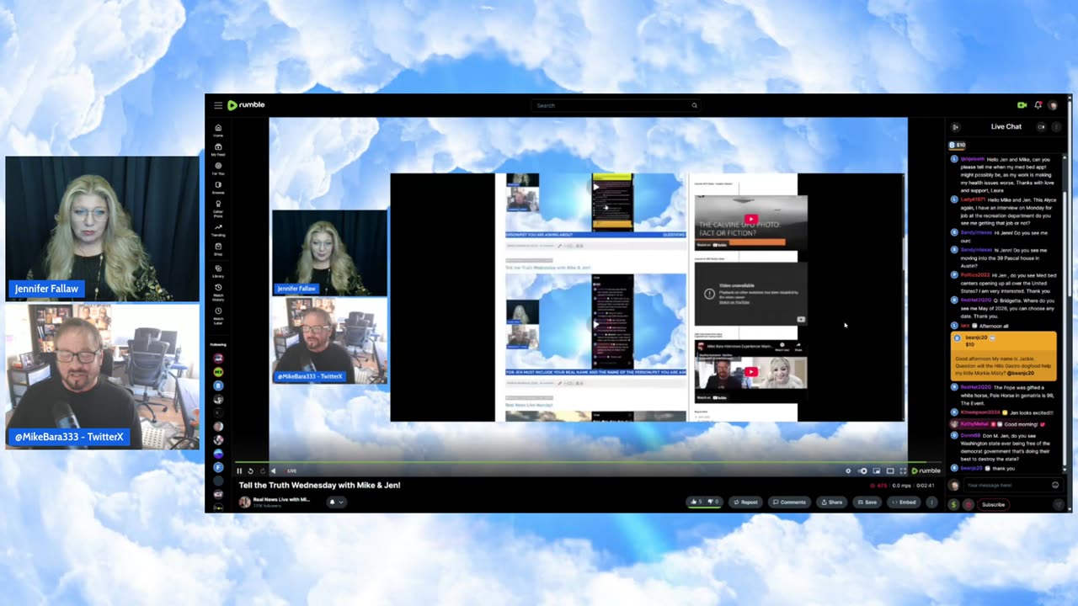The width and height of the screenshot is (1078, 606).
Task: Click the live video progress bar
Action: pos(588,462)
